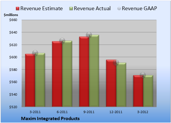Image resolution: width=171 pixels, height=123 pixels.
Task: Select the red estimate bar for 12-2011
Action: 111,83
